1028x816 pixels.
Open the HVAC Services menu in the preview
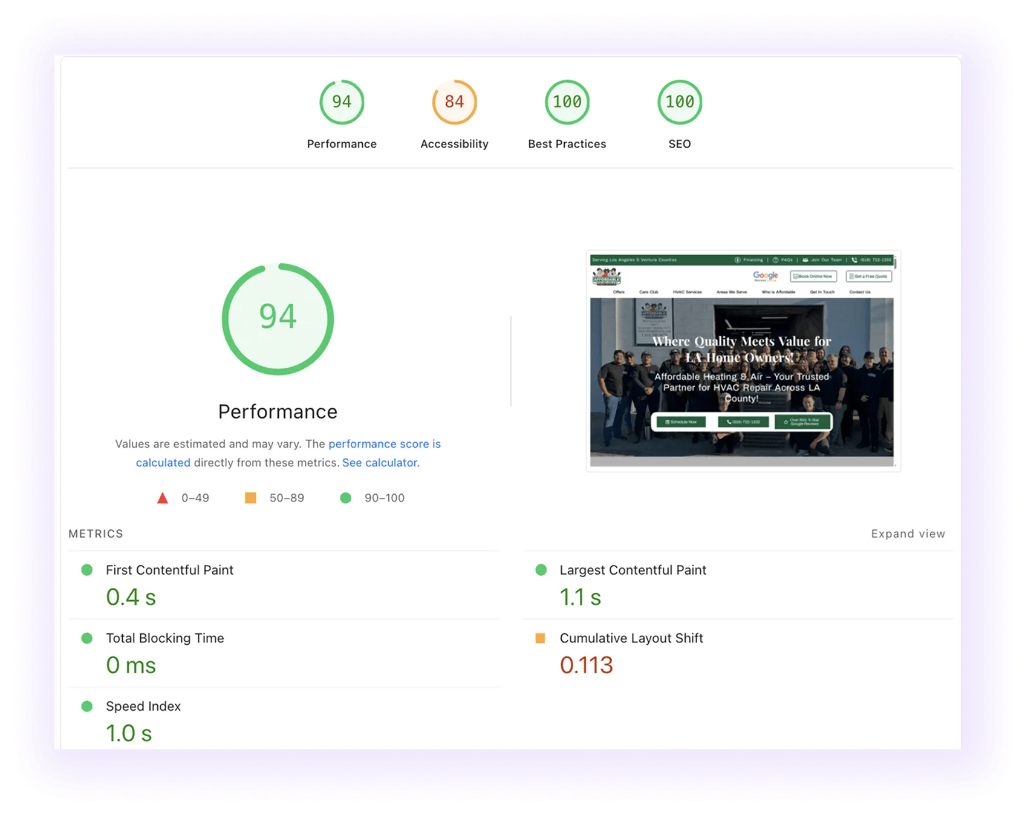pyautogui.click(x=688, y=292)
